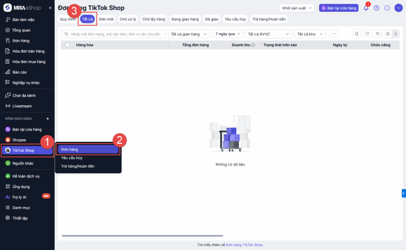Tick the select-all checkbox in header
Screen dimensions: 406x250
pyautogui.click(x=67, y=45)
